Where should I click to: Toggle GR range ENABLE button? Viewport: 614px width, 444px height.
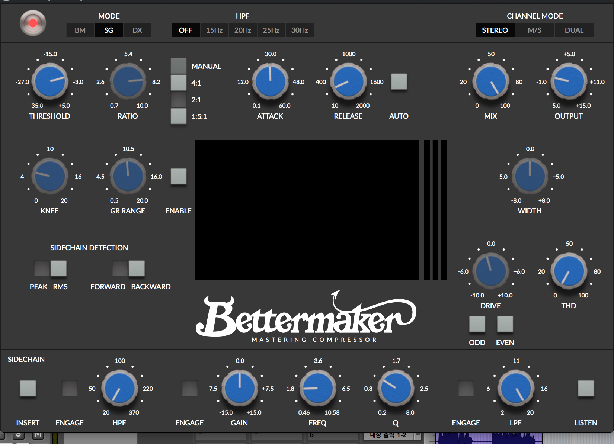click(179, 176)
